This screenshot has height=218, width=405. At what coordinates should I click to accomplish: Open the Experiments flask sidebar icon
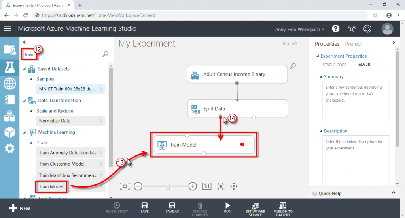click(x=9, y=67)
